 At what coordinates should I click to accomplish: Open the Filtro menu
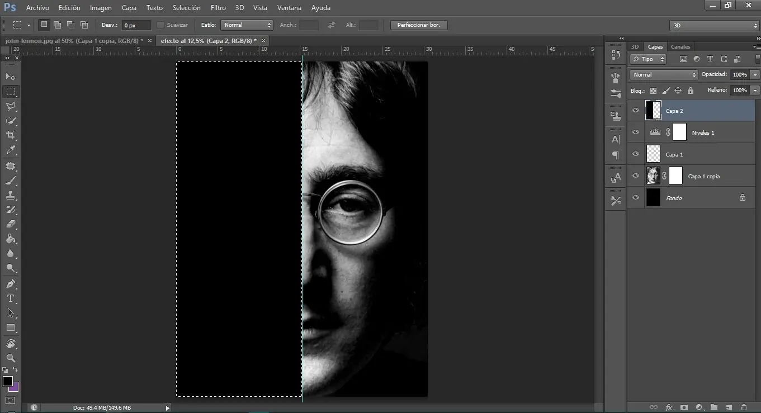(x=218, y=8)
